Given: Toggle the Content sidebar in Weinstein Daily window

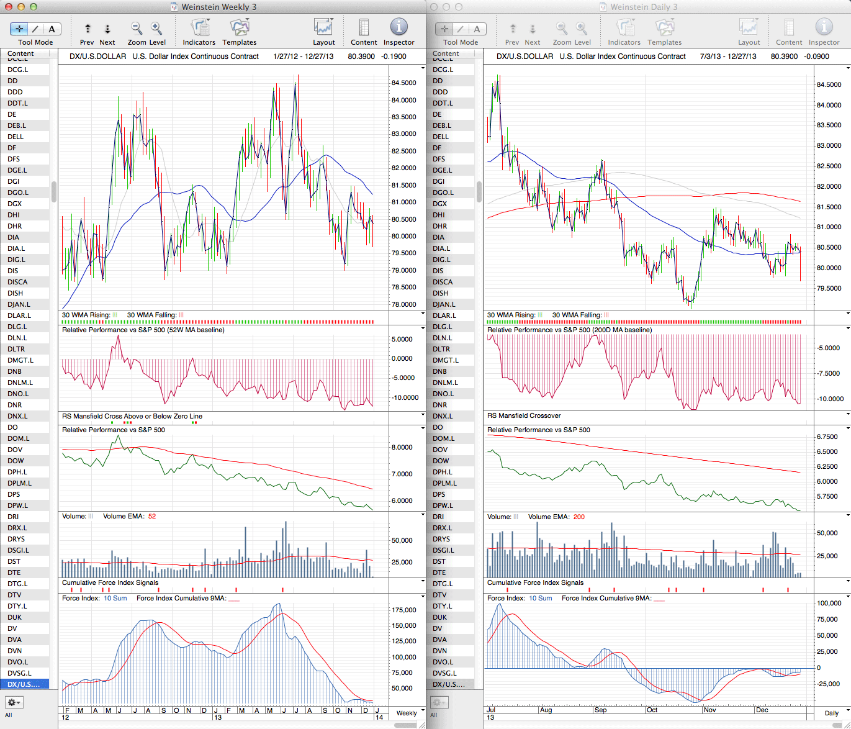Looking at the screenshot, I should coord(789,29).
